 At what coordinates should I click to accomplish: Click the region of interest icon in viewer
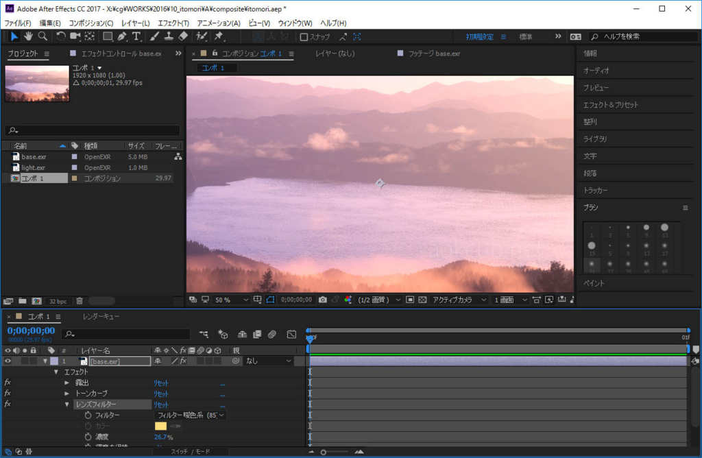click(410, 300)
